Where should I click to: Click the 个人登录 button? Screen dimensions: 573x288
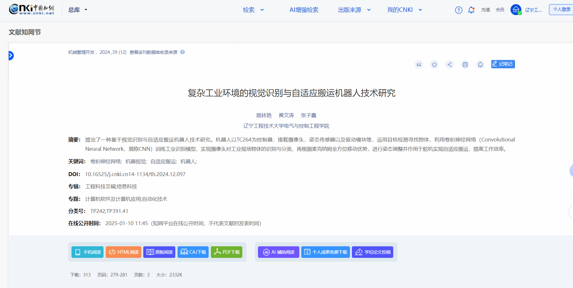click(x=561, y=10)
